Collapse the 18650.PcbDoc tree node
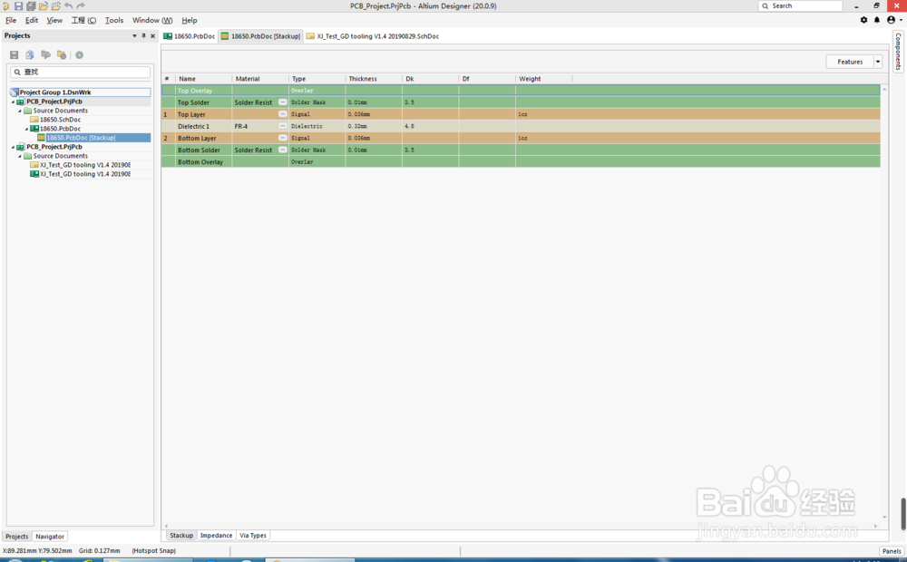The image size is (907, 562). [26, 129]
